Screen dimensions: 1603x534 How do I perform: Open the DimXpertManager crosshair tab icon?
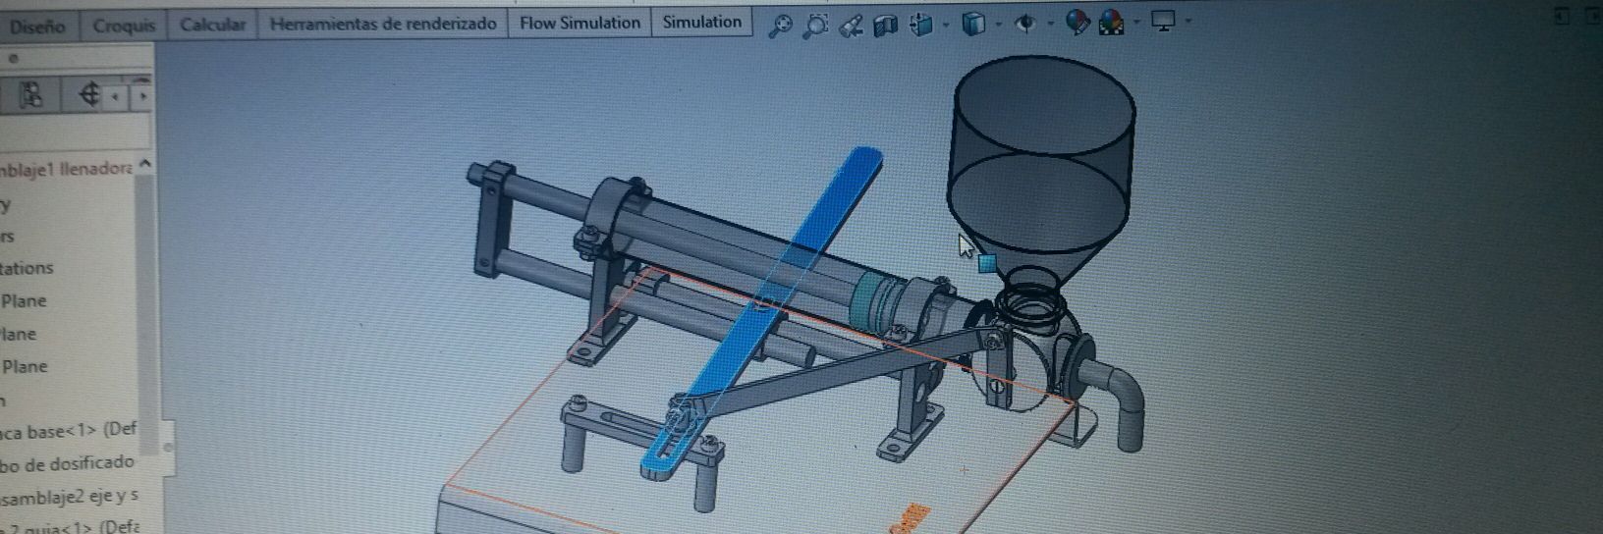coord(88,94)
